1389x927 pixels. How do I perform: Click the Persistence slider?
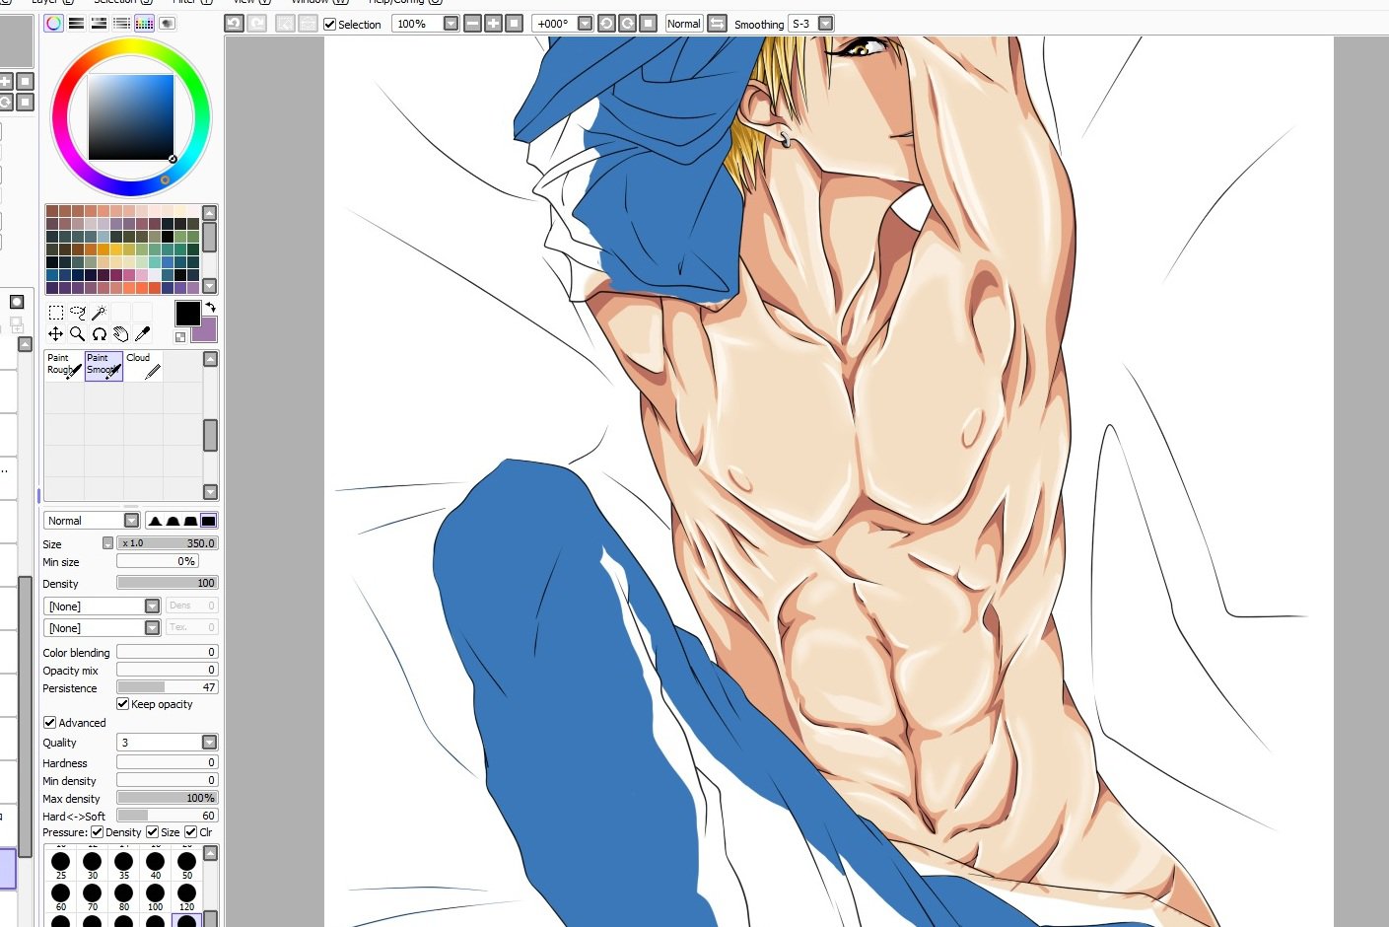167,687
